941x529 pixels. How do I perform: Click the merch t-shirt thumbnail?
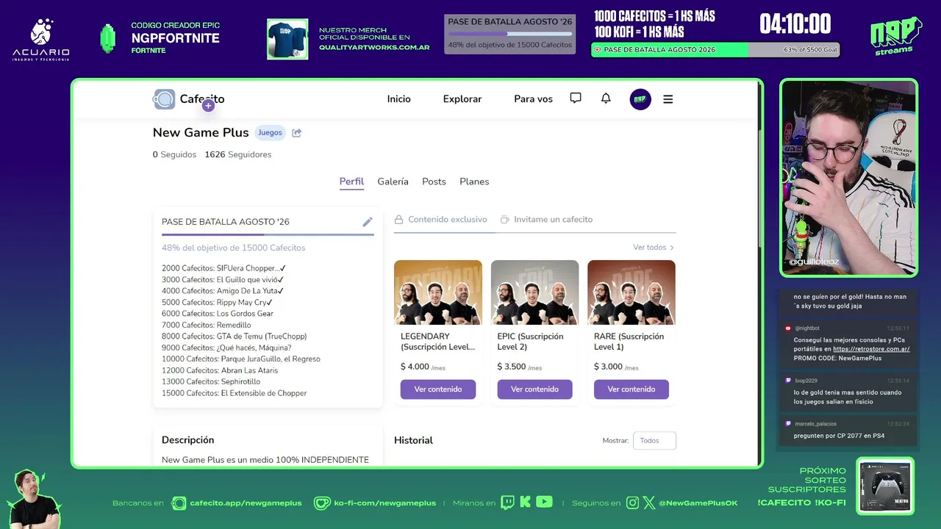[x=287, y=39]
